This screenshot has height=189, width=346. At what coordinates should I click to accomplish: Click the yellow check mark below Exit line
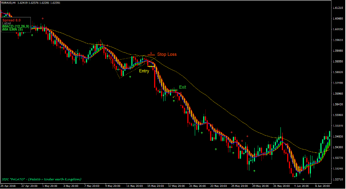pyautogui.click(x=174, y=97)
